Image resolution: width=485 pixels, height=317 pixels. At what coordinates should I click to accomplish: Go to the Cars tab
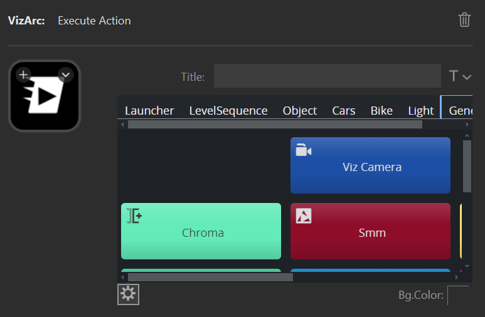pyautogui.click(x=344, y=111)
